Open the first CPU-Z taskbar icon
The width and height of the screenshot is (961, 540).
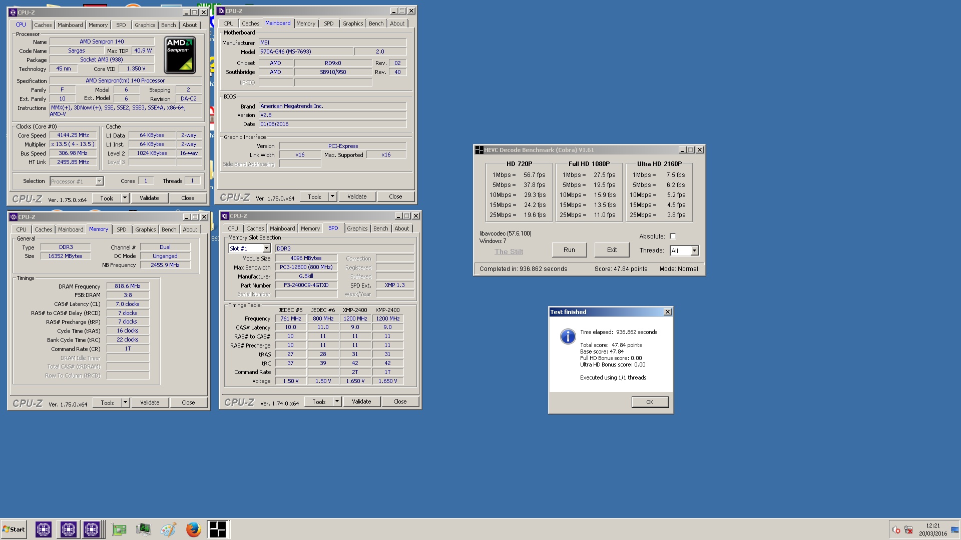tap(44, 529)
